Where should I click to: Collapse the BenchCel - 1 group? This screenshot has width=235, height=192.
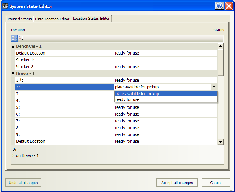(x=13, y=47)
